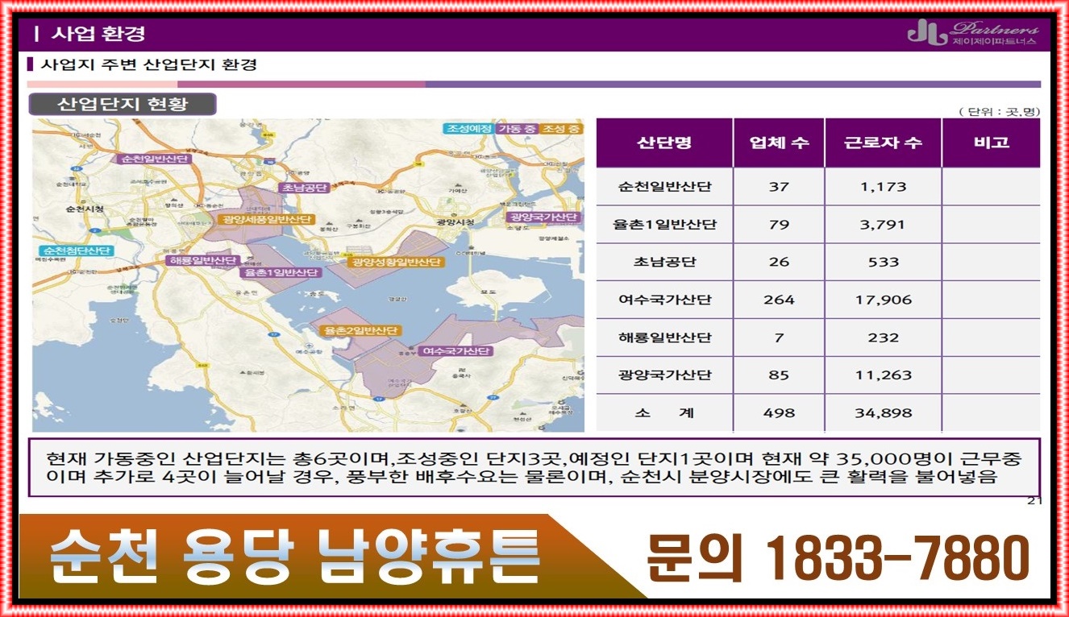
Task: Click 순천시청 on the map
Action: 85,209
